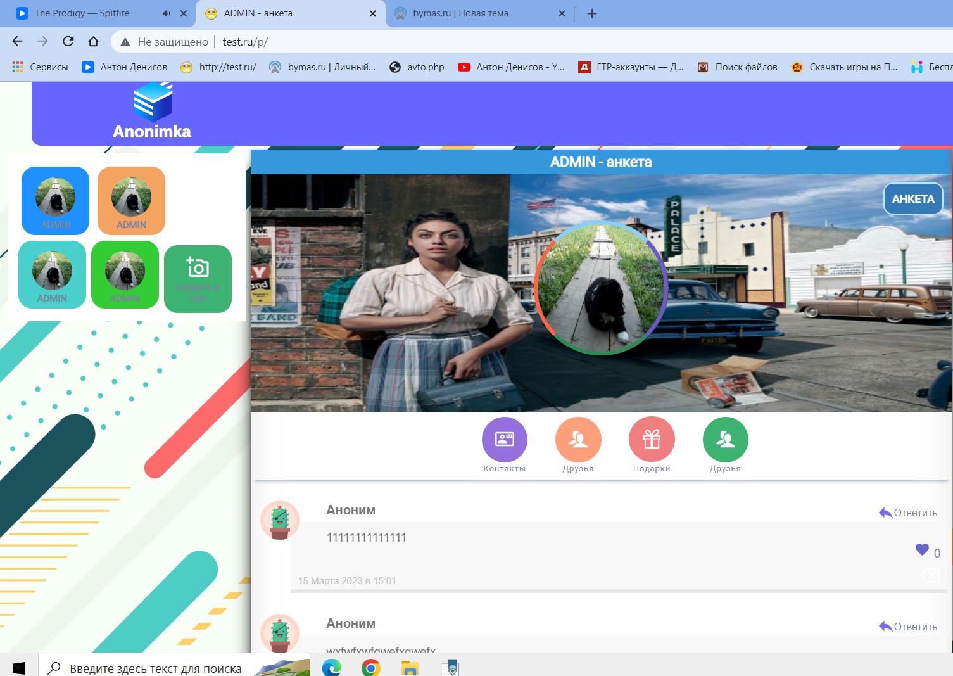Click the green Друзья icon
Viewport: 953px width, 676px height.
[725, 440]
